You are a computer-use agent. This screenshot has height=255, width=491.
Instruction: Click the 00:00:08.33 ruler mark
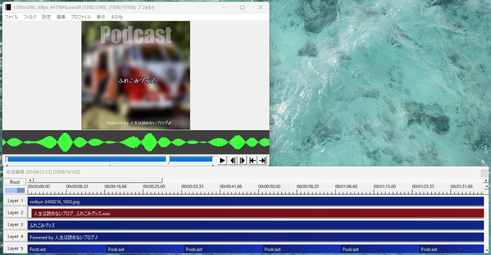[77, 186]
